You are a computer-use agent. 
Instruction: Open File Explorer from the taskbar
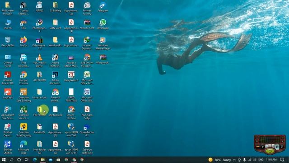pyautogui.click(x=42, y=160)
